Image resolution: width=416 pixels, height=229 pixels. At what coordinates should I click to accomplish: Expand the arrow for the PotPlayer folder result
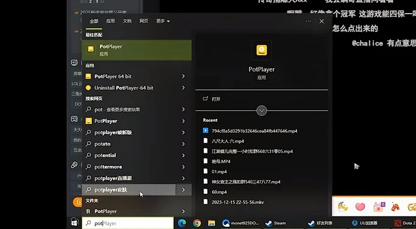coord(183,211)
